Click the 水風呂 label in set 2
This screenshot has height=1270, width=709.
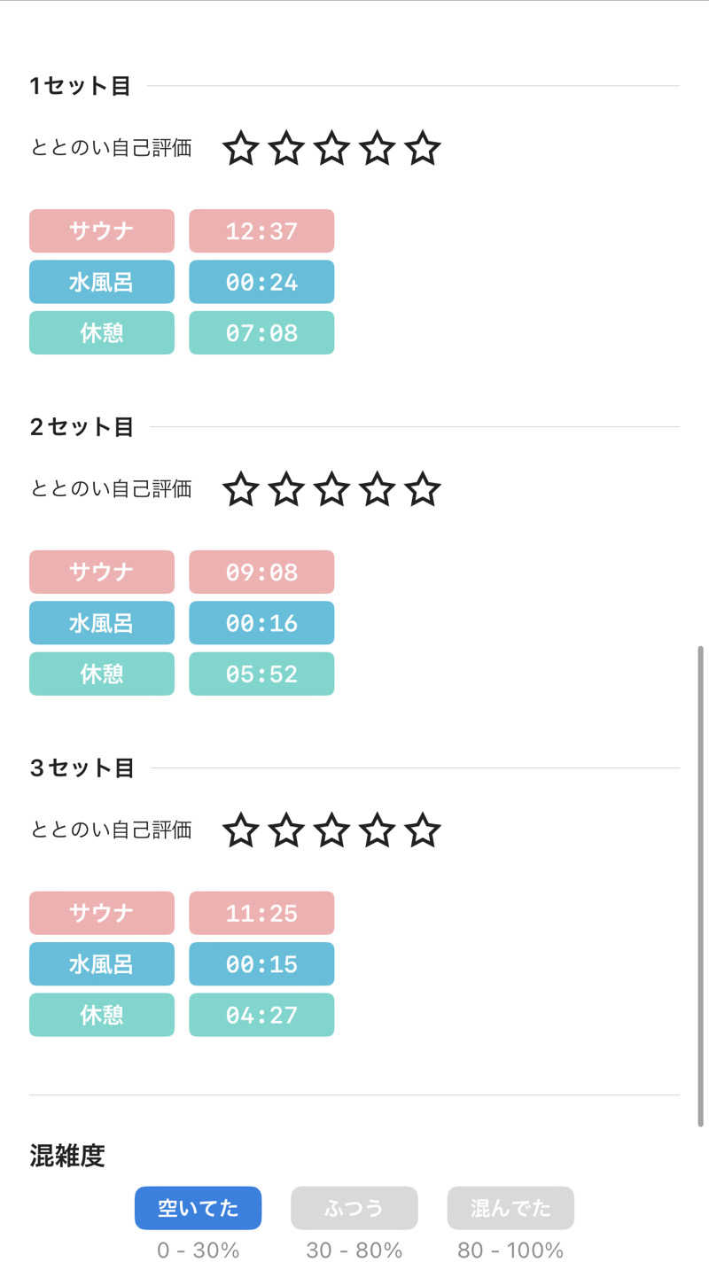[x=102, y=623]
